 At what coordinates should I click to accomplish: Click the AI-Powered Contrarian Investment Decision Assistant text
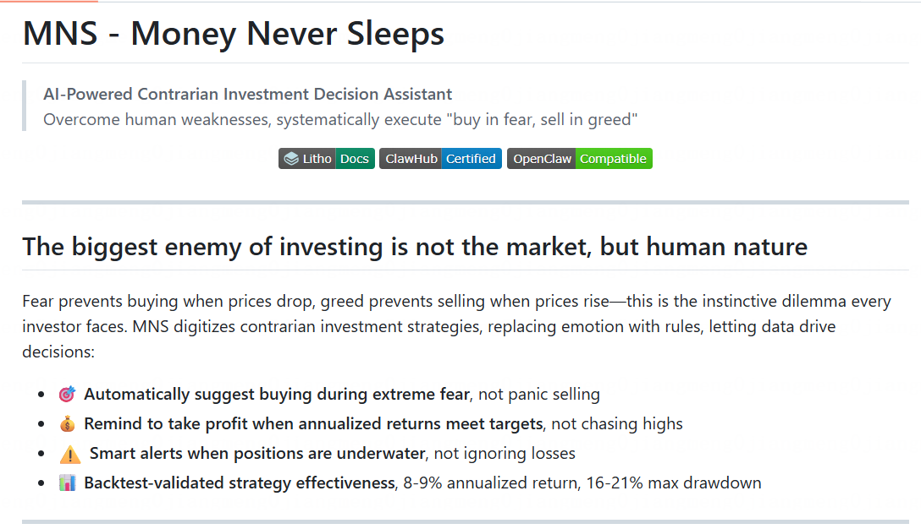tap(247, 94)
